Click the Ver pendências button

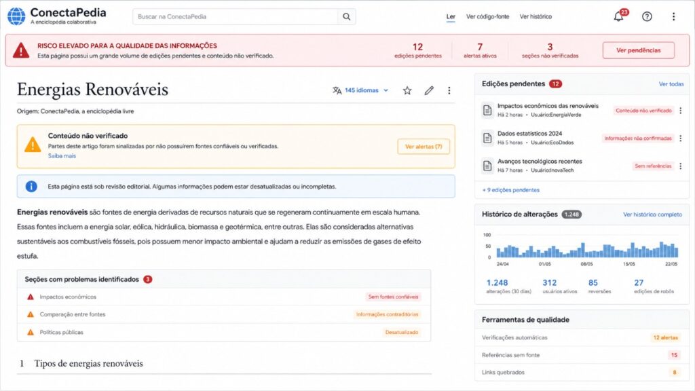[x=638, y=50]
